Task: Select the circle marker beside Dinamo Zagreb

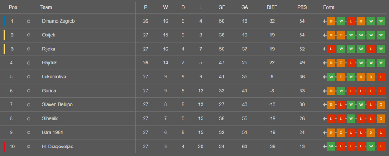Action: click(28, 21)
